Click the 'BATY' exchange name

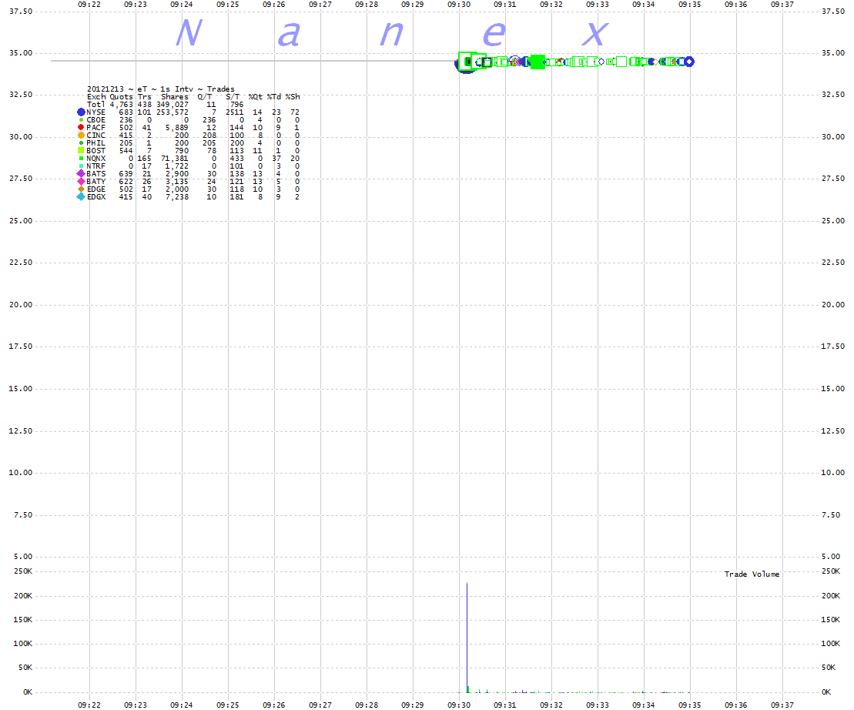[95, 181]
